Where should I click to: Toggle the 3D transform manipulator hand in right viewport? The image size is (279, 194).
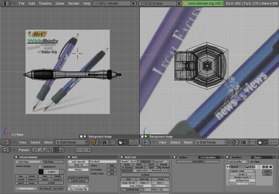pyautogui.click(x=260, y=142)
